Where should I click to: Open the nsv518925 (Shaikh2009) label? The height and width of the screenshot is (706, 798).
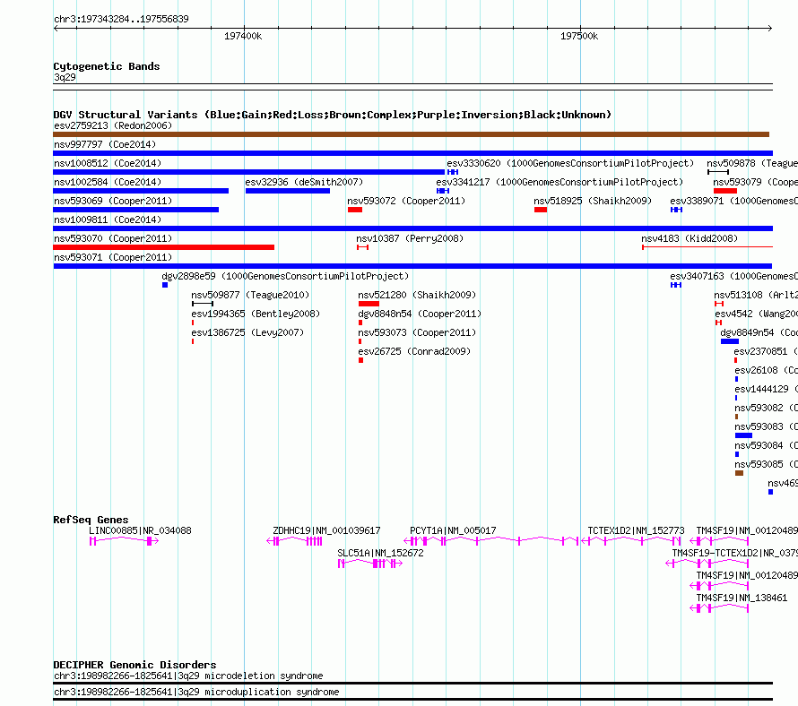(593, 201)
